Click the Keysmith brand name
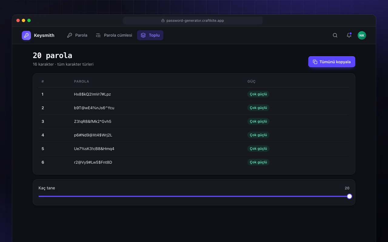 point(44,35)
